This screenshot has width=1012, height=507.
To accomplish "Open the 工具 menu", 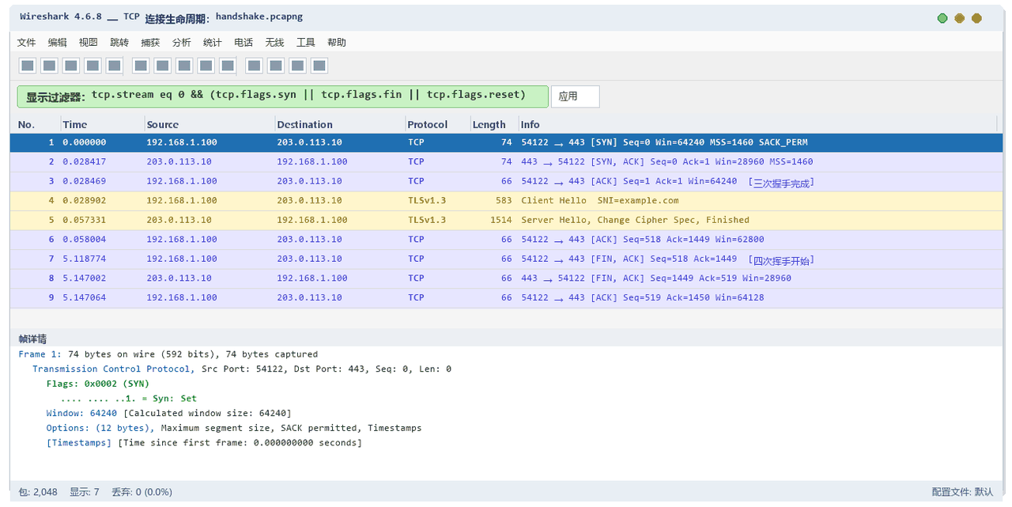I will (x=306, y=43).
